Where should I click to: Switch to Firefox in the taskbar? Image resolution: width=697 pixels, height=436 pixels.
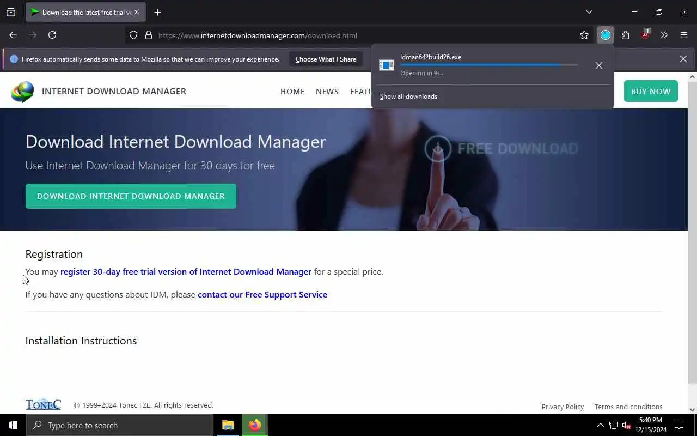(255, 425)
